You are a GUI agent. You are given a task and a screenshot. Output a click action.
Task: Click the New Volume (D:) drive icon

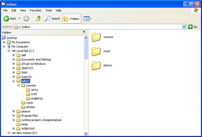click(14, 133)
